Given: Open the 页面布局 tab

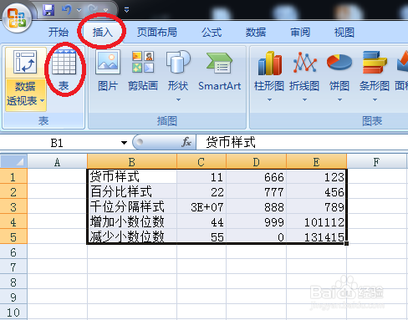Looking at the screenshot, I should click(x=157, y=33).
